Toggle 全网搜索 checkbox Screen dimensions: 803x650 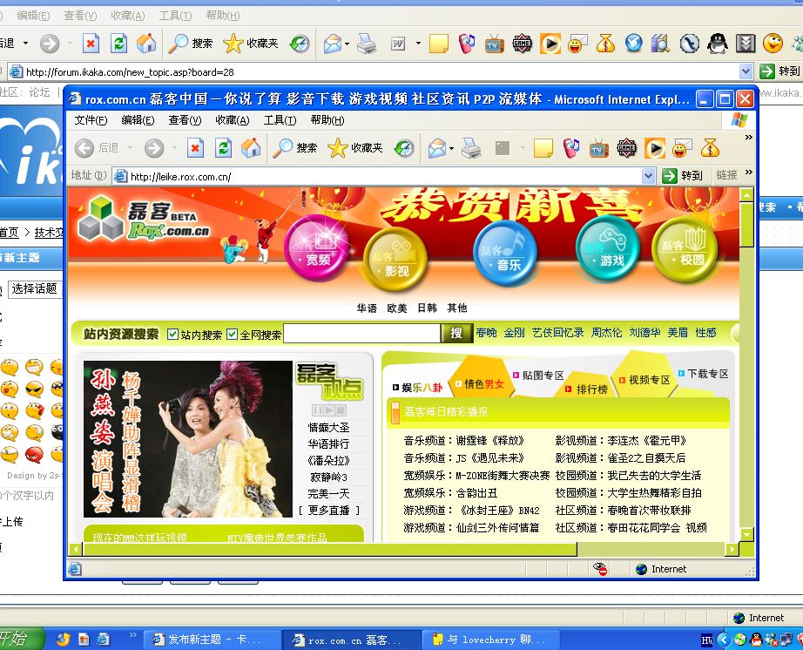point(233,335)
